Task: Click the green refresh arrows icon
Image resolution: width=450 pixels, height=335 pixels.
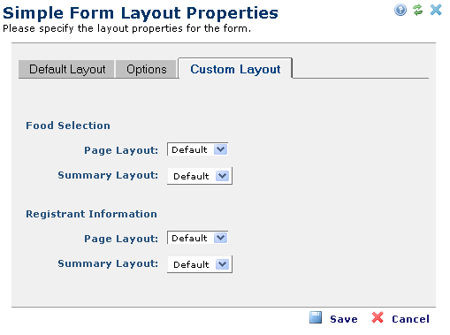Action: point(418,10)
